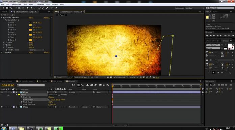
Task: Open Color 1 swatch picker
Action: [x=31, y=25]
